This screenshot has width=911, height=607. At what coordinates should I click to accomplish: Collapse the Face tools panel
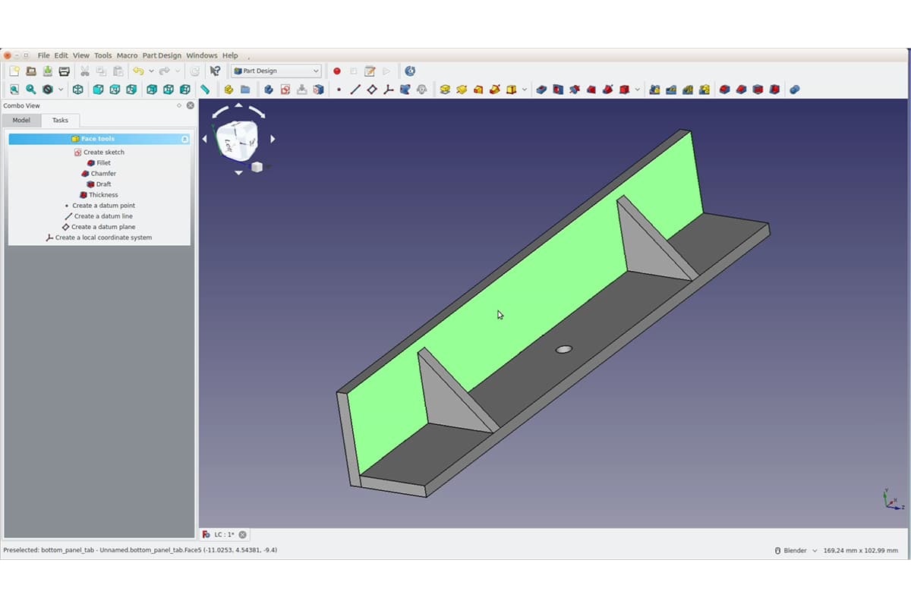click(x=184, y=139)
